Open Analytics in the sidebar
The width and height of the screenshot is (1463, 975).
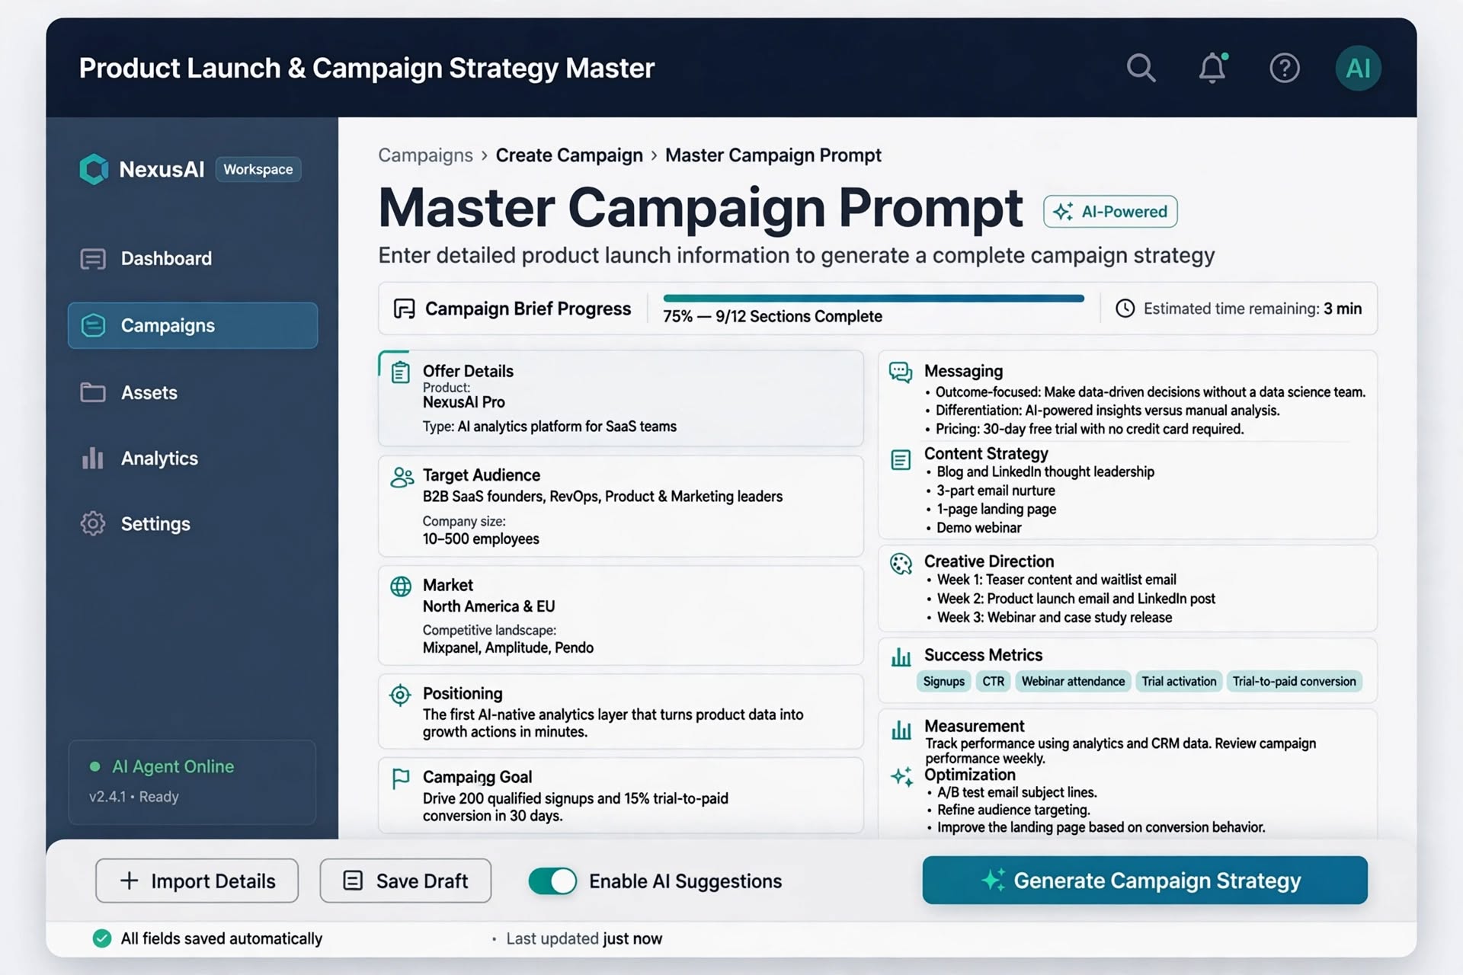point(193,459)
